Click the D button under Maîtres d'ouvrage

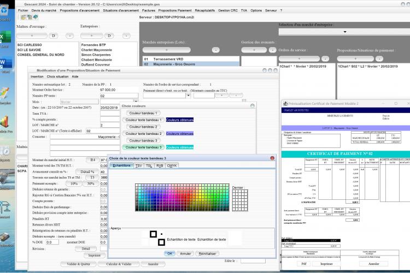[x=54, y=35]
